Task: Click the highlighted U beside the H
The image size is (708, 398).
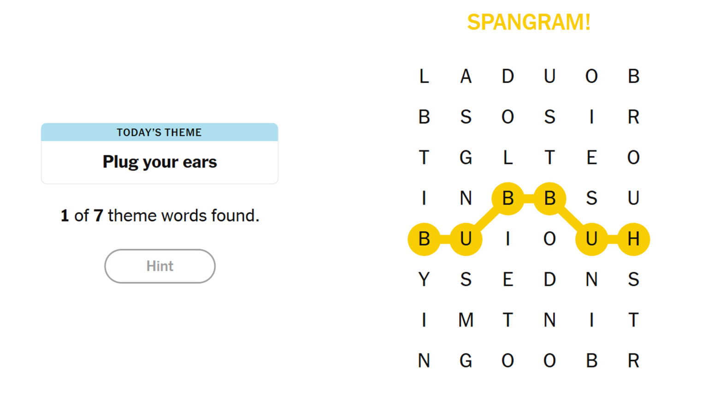Action: coord(591,239)
